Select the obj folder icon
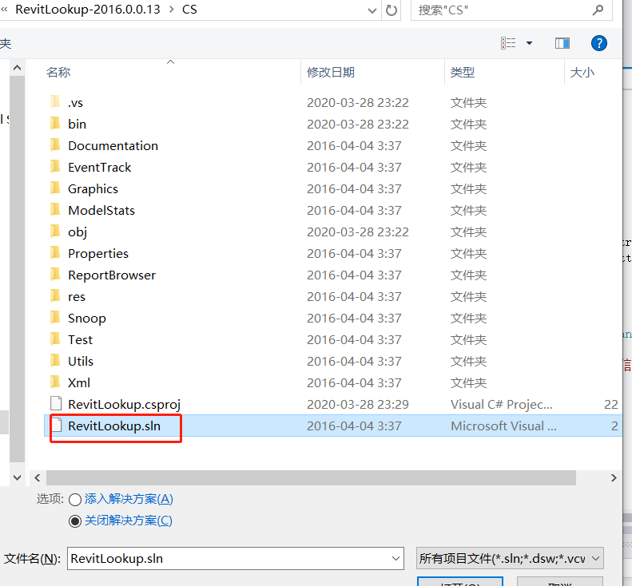Screen dimensions: 632x586 pyautogui.click(x=55, y=232)
